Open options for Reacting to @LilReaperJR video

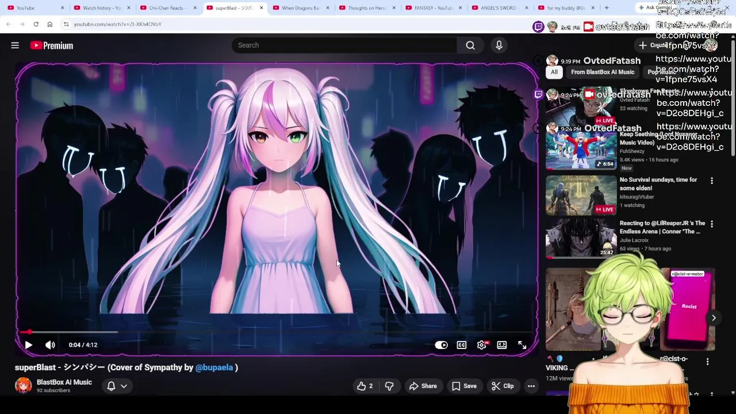pos(712,224)
